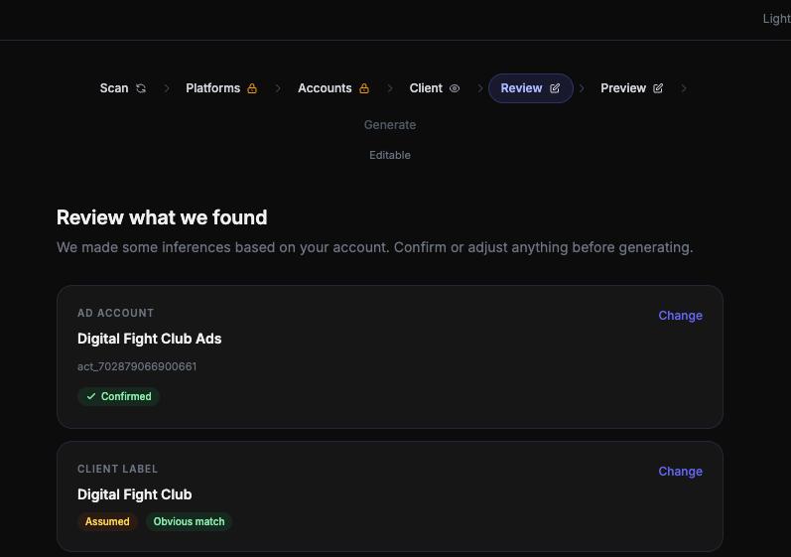
Task: Go to the Platforms step
Action: point(212,88)
